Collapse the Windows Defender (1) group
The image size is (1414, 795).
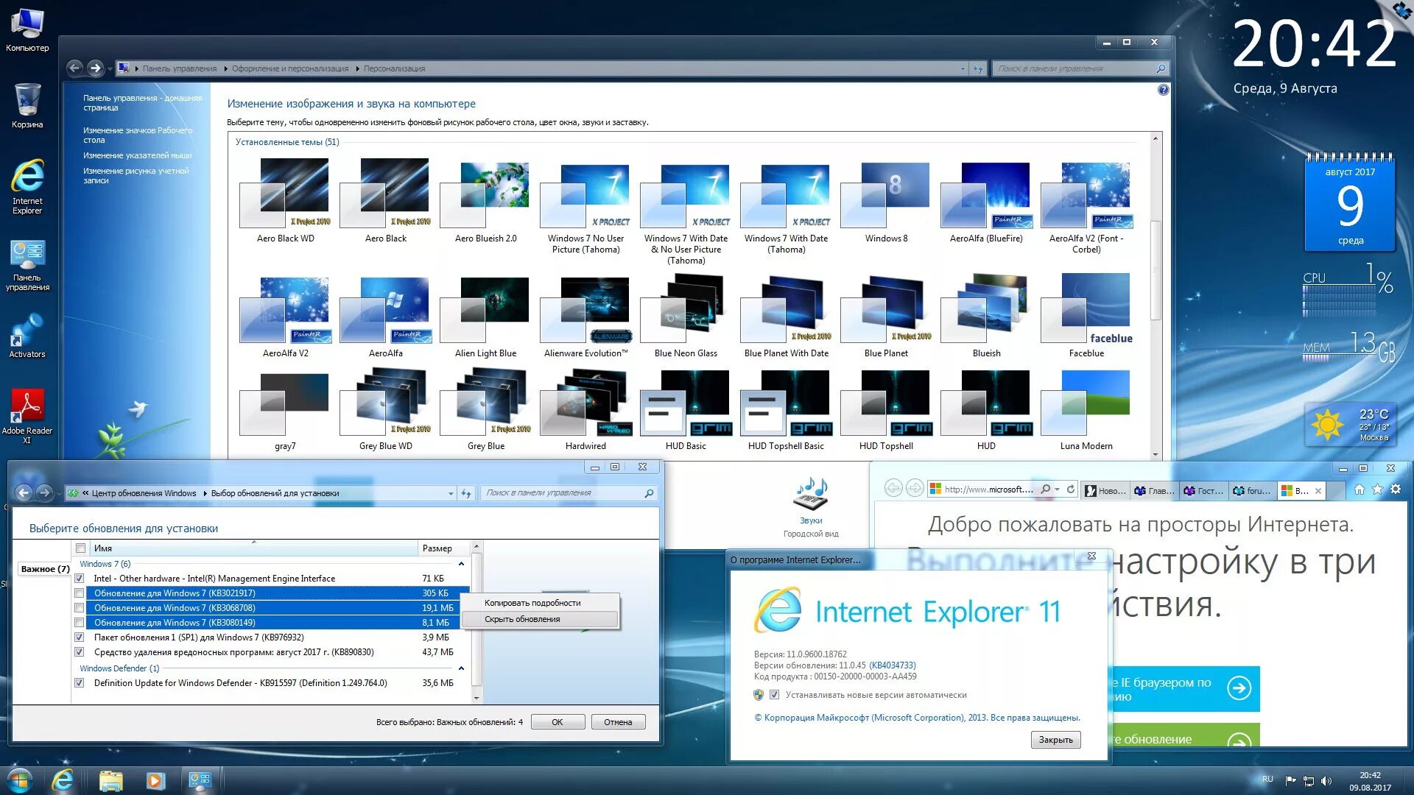[x=461, y=668]
